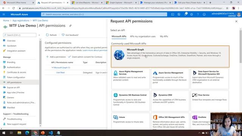
Task: Collapse the Microsoft Graph (1) permissions group
Action: (53, 68)
